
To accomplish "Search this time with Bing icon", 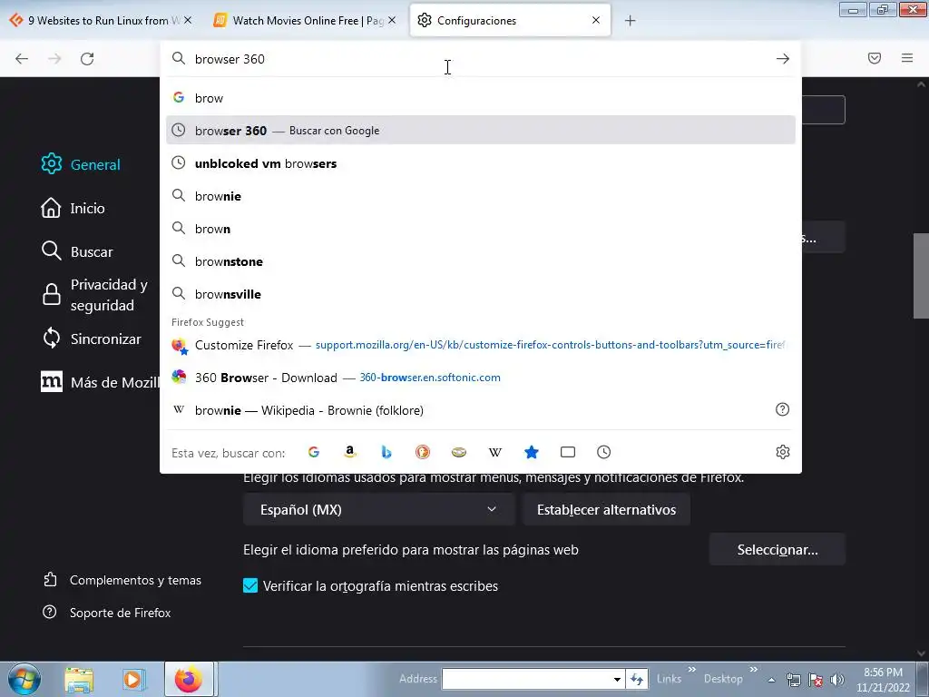I will 386,452.
